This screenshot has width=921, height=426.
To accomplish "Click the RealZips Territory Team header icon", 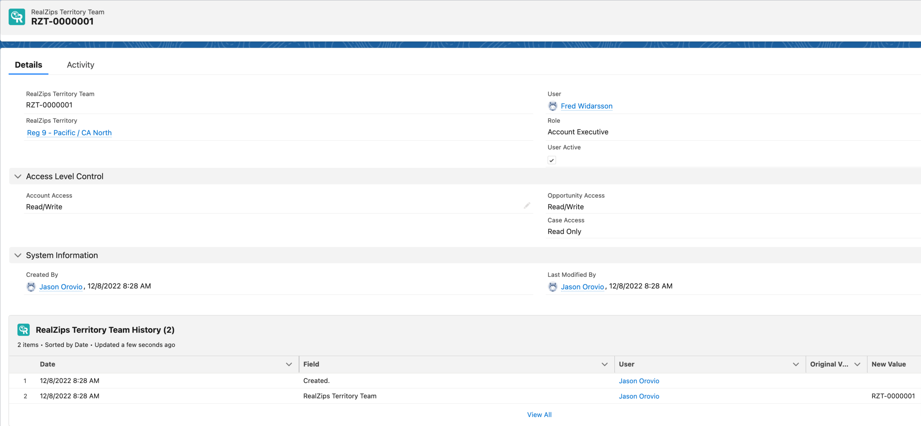I will tap(17, 17).
